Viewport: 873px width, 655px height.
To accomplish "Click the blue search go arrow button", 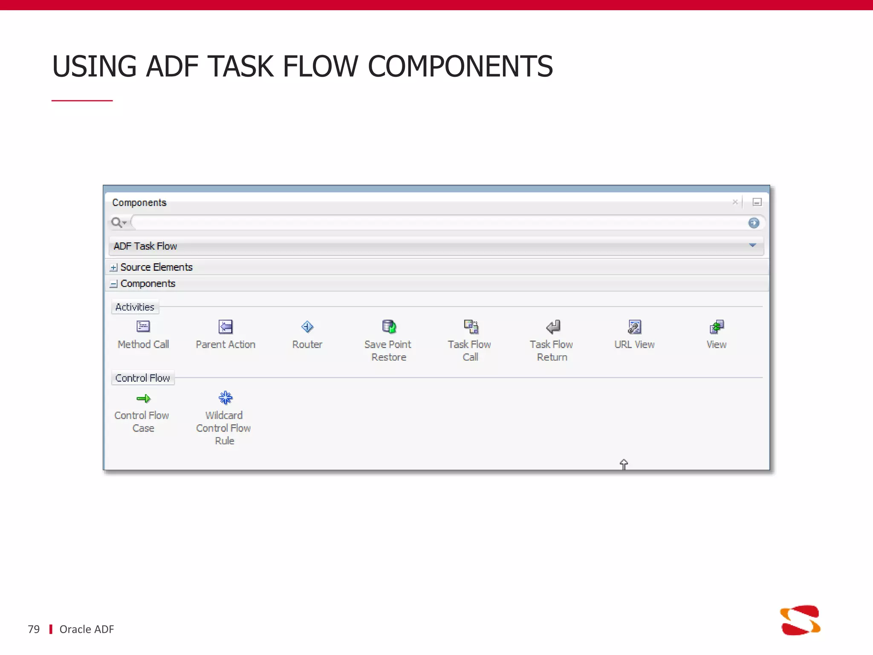I will click(754, 223).
